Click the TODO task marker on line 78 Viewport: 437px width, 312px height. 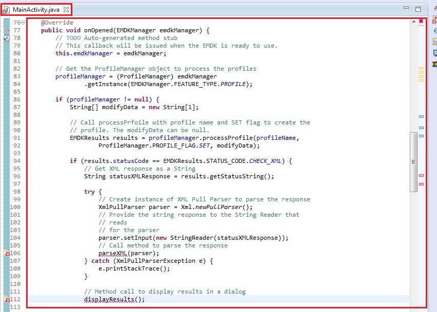click(x=7, y=38)
